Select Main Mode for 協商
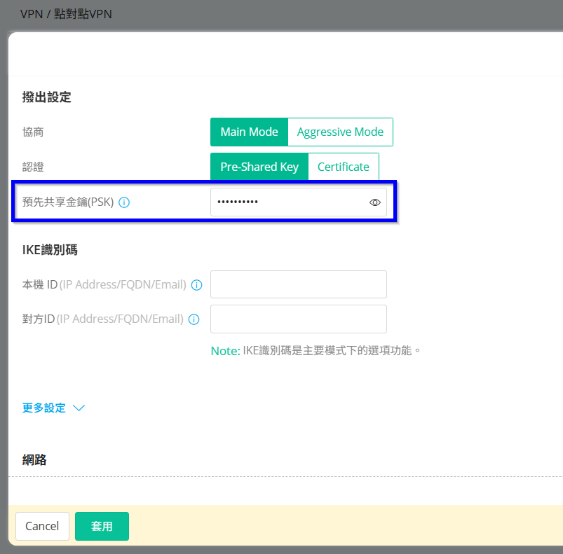Image resolution: width=563 pixels, height=554 pixels. click(x=249, y=132)
